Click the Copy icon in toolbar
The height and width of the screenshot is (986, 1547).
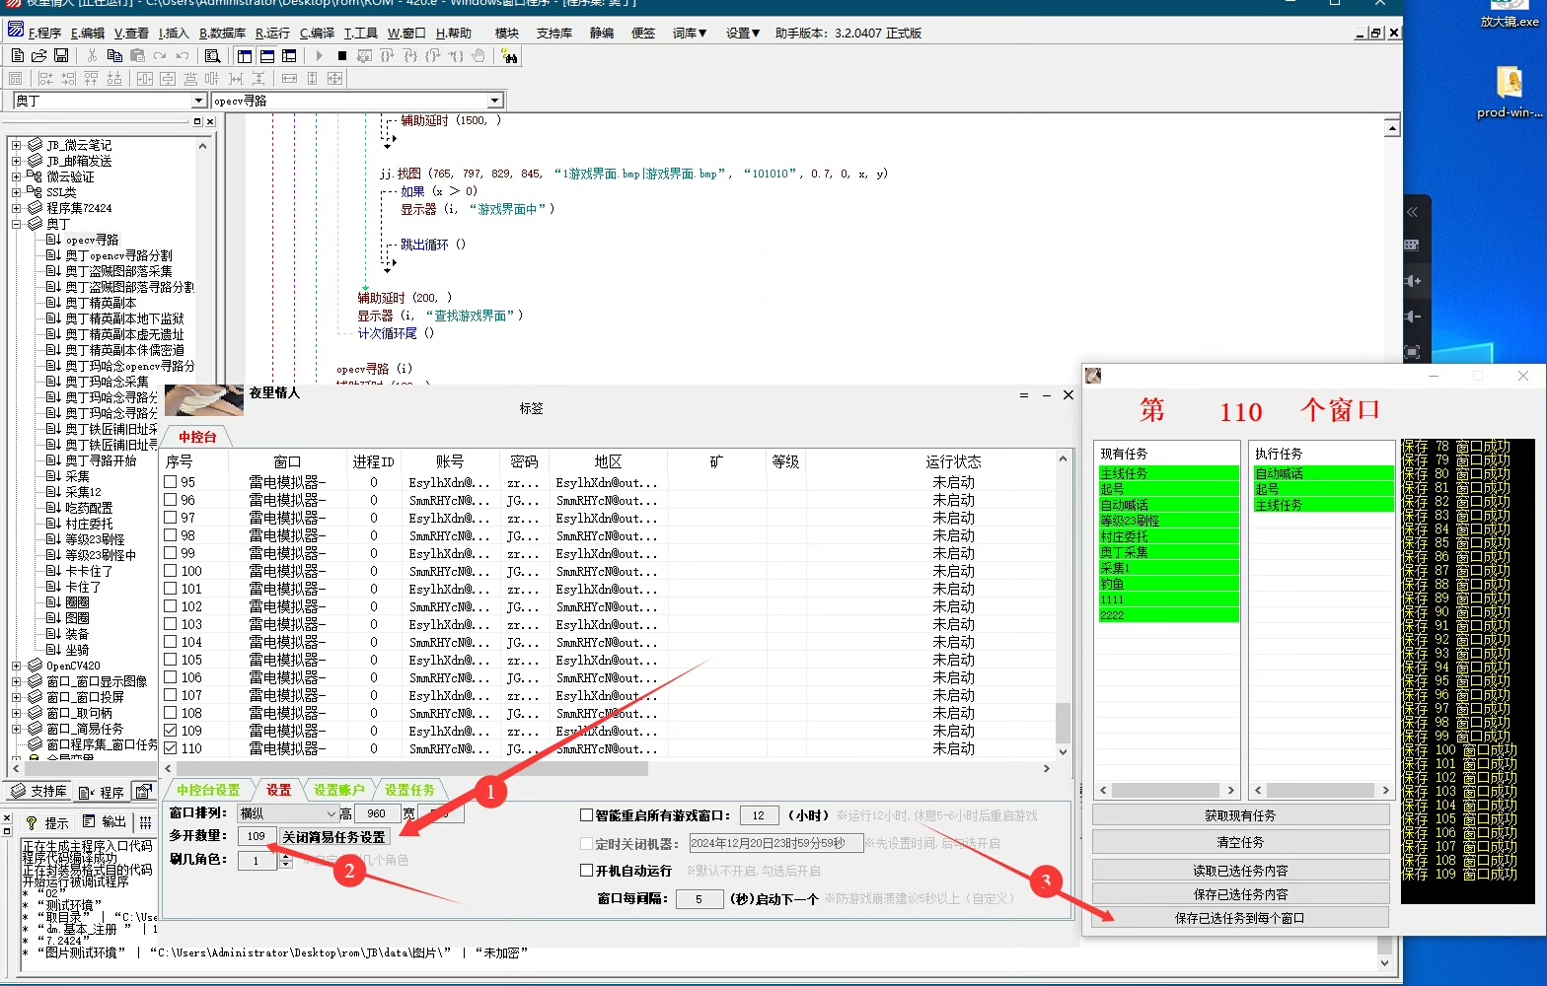pyautogui.click(x=114, y=56)
